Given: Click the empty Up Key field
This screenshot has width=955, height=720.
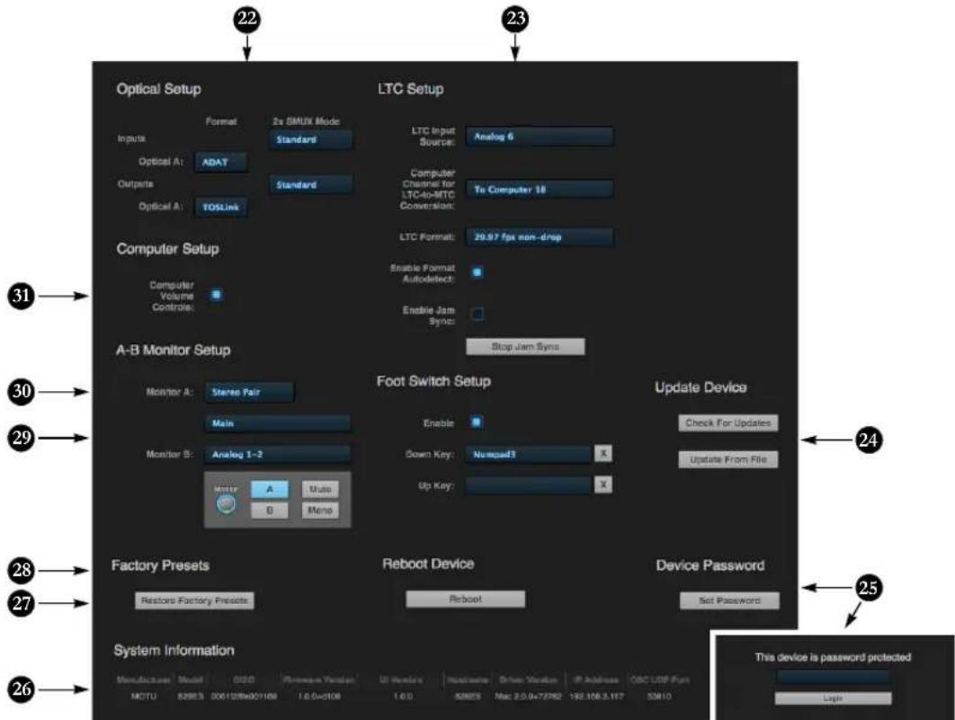Looking at the screenshot, I should (529, 485).
